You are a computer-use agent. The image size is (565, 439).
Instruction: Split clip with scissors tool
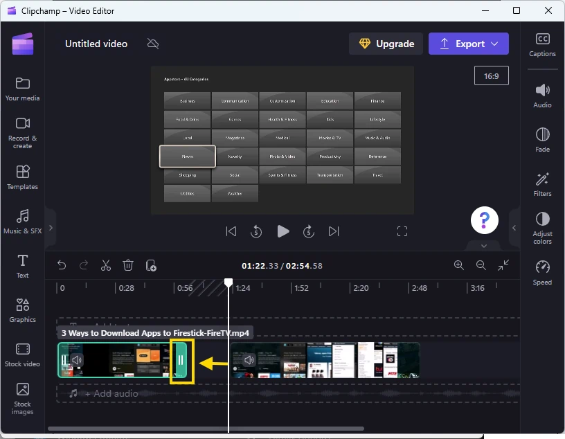[105, 266]
